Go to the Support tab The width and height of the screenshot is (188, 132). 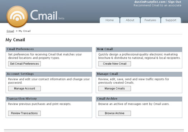point(171,20)
